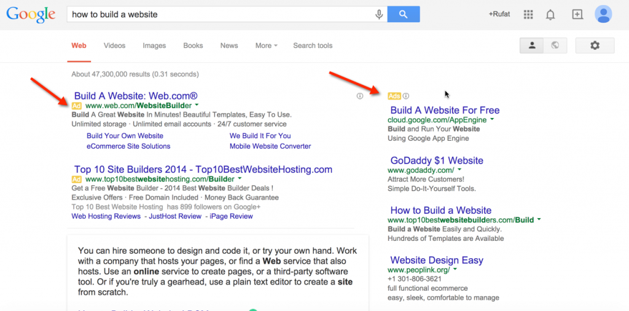Switch to personal results view
This screenshot has width=629, height=311.
pos(532,45)
